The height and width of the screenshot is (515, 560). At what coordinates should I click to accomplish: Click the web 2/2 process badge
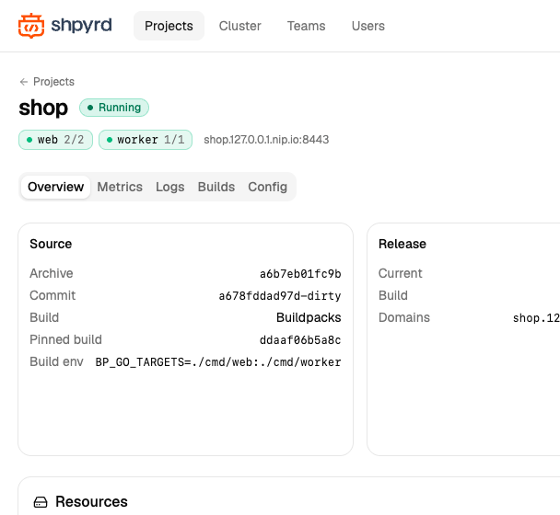(55, 140)
